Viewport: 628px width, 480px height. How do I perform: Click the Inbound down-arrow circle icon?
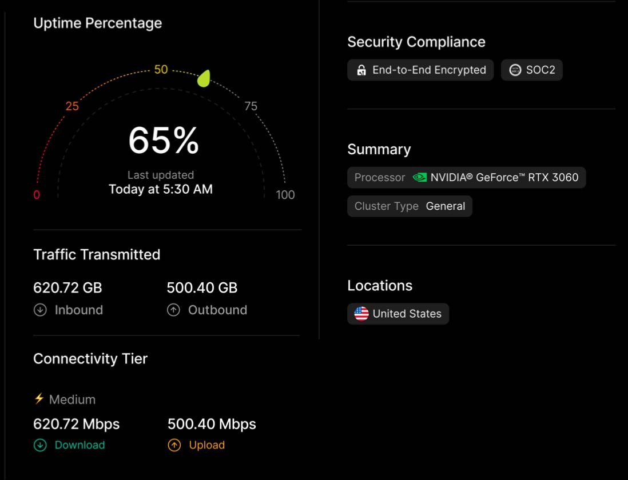tap(40, 310)
